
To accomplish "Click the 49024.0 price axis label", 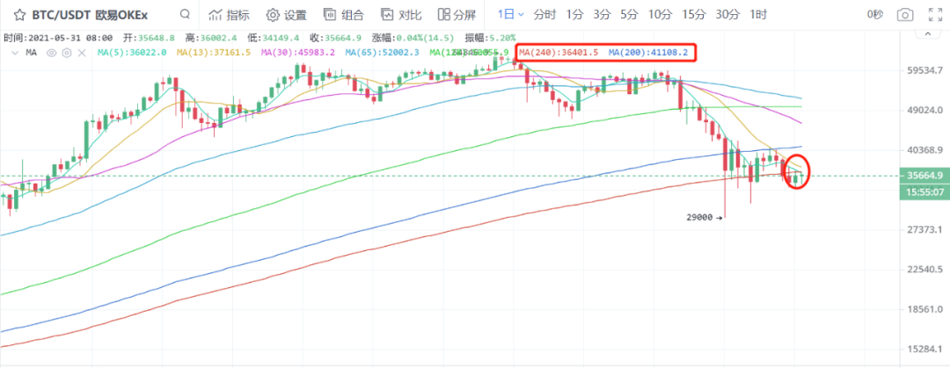I will click(x=924, y=110).
